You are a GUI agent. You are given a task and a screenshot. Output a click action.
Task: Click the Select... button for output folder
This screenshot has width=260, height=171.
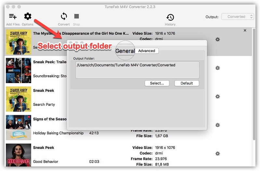pyautogui.click(x=157, y=83)
